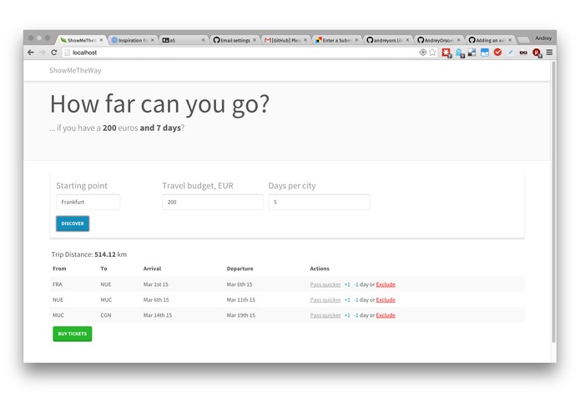
Task: Go back with the browser back arrow
Action: [31, 53]
